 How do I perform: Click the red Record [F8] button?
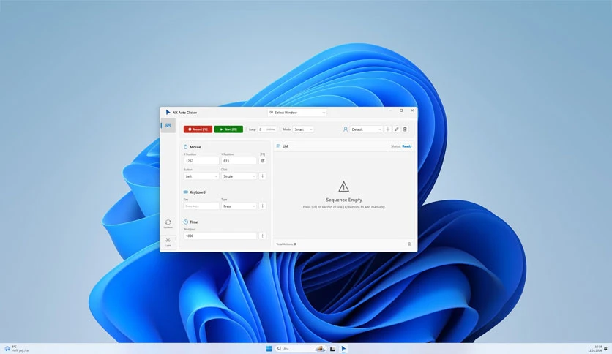coord(198,129)
